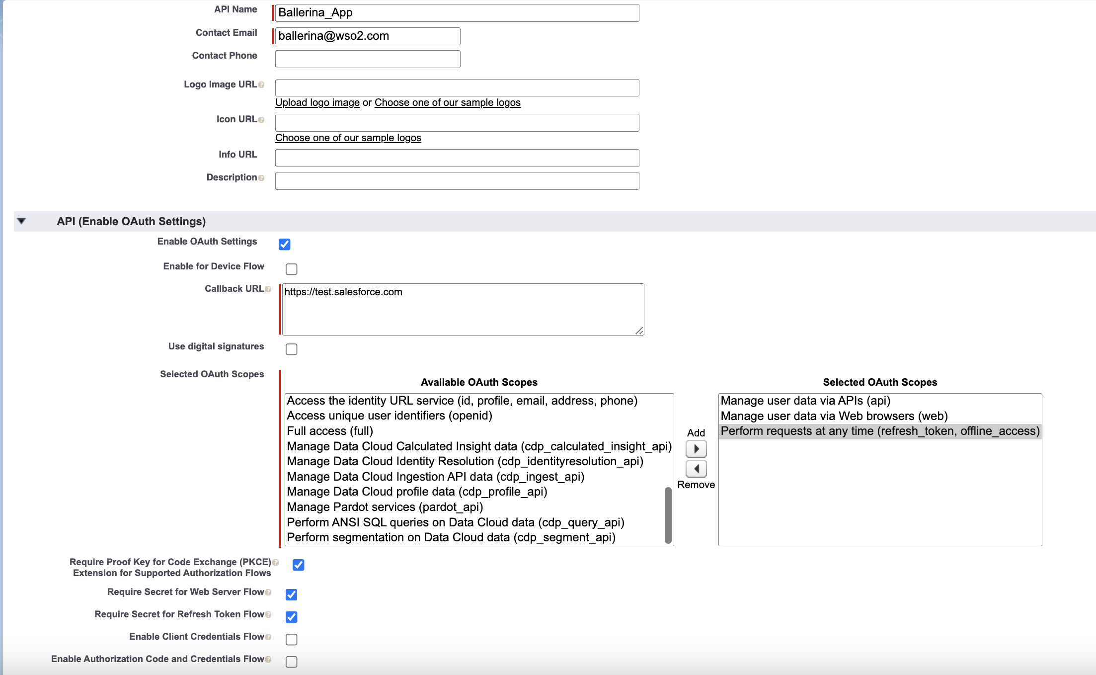Uncheck Enable OAuth Settings checkbox
The image size is (1096, 675).
tap(284, 244)
